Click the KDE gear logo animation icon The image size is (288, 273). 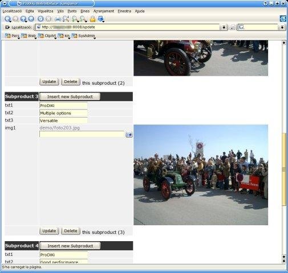pyautogui.click(x=283, y=18)
